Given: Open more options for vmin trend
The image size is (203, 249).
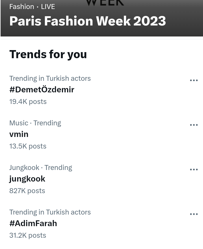Looking at the screenshot, I should [194, 125].
